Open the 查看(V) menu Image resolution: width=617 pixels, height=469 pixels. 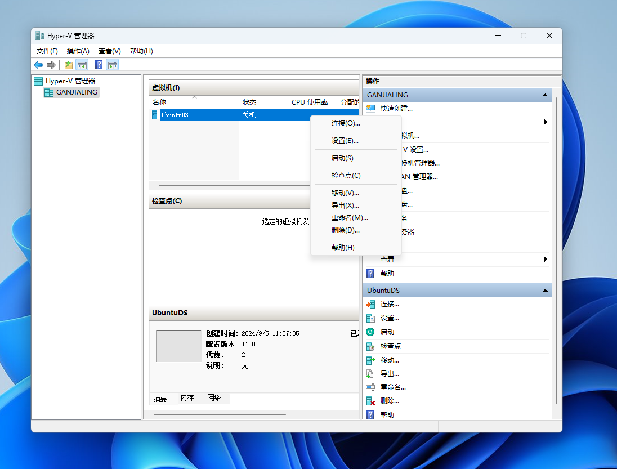[x=109, y=51]
